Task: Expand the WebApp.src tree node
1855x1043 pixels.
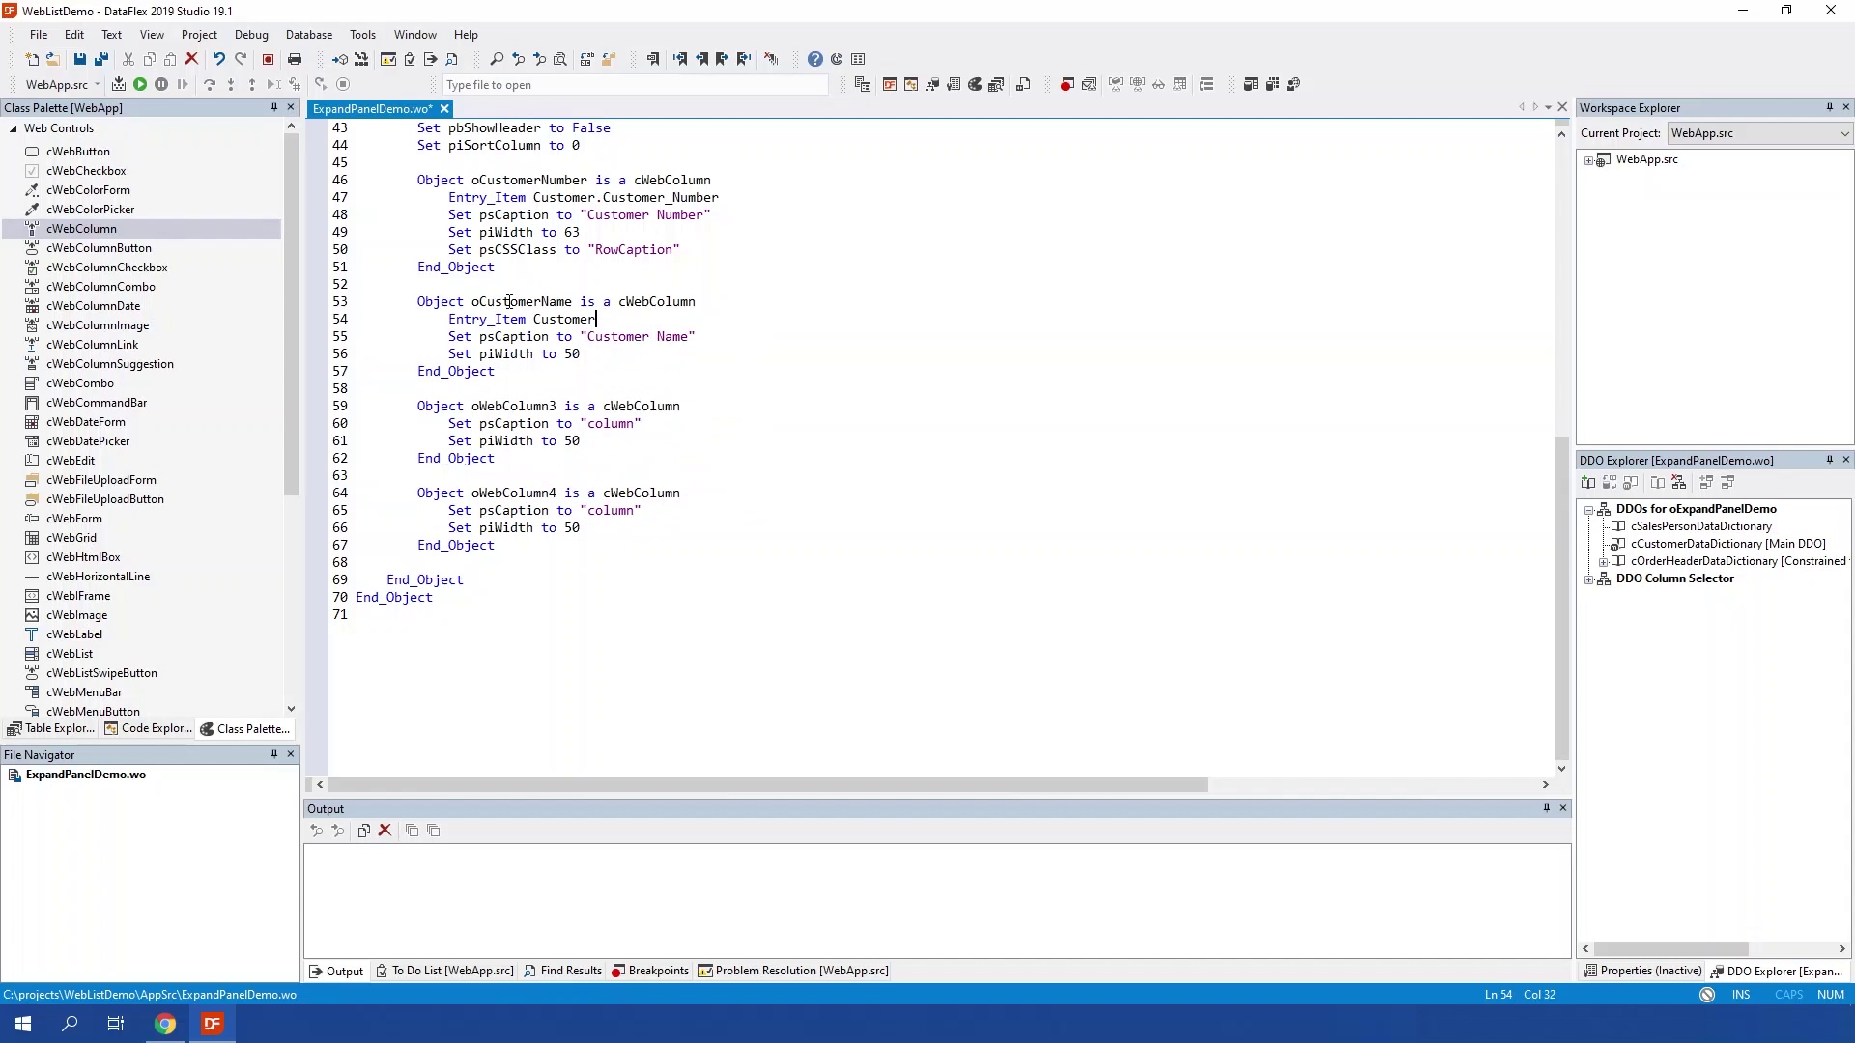Action: point(1589,160)
